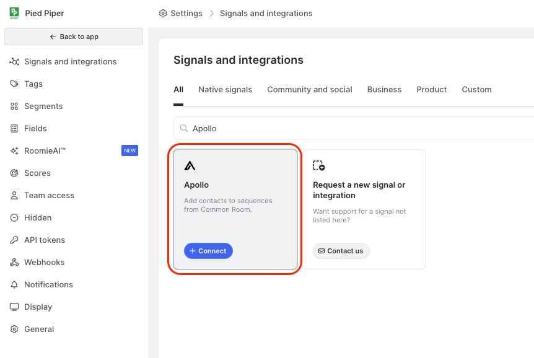
Task: Click the Webhooks icon in sidebar
Action: (x=14, y=263)
